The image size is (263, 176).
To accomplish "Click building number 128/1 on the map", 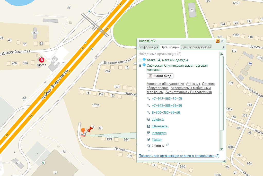I will [236, 3].
